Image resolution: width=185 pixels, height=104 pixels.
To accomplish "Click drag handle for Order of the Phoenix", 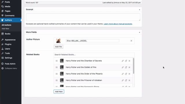I will click(57, 74).
